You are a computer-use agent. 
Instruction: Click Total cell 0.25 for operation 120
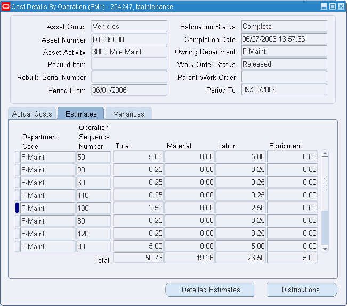tap(139, 233)
